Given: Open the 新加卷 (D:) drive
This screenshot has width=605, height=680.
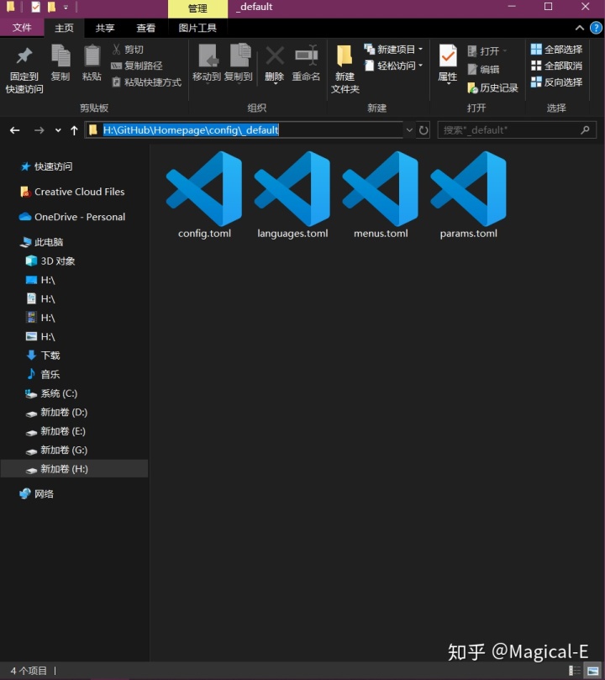Looking at the screenshot, I should pyautogui.click(x=56, y=413).
